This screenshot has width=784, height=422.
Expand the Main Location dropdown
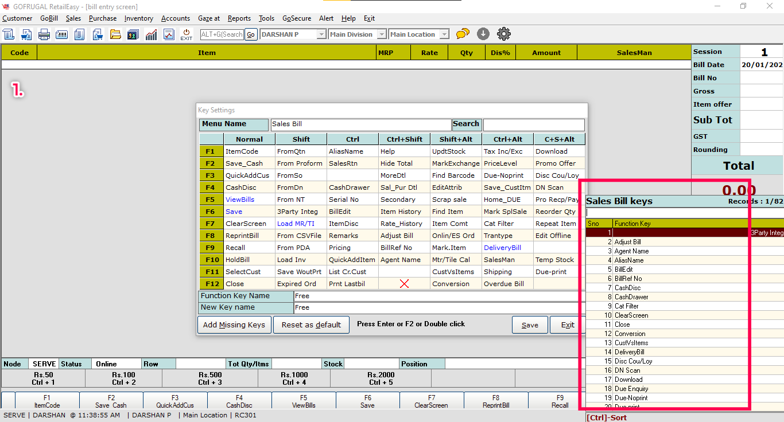444,34
